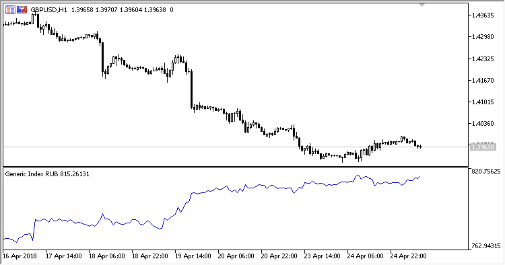Click the 1.40360 price scale label

click(x=483, y=124)
